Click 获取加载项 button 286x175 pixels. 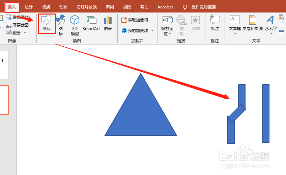pos(135,20)
